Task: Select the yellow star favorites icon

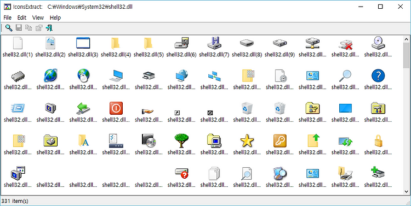Action: click(x=247, y=141)
